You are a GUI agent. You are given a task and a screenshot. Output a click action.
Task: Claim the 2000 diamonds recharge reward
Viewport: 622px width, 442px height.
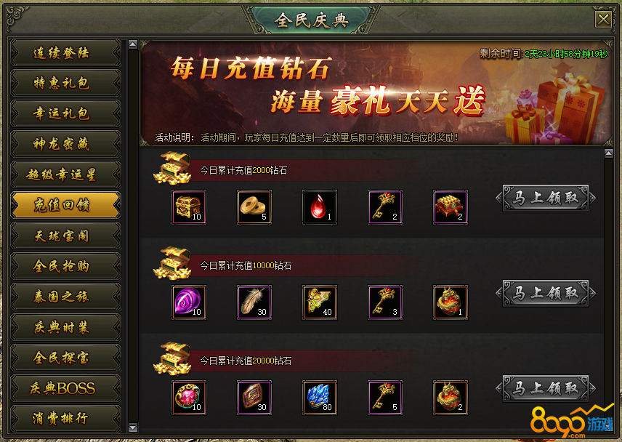pos(546,198)
